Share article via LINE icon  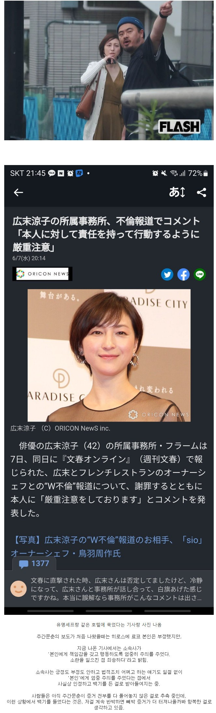point(200,275)
